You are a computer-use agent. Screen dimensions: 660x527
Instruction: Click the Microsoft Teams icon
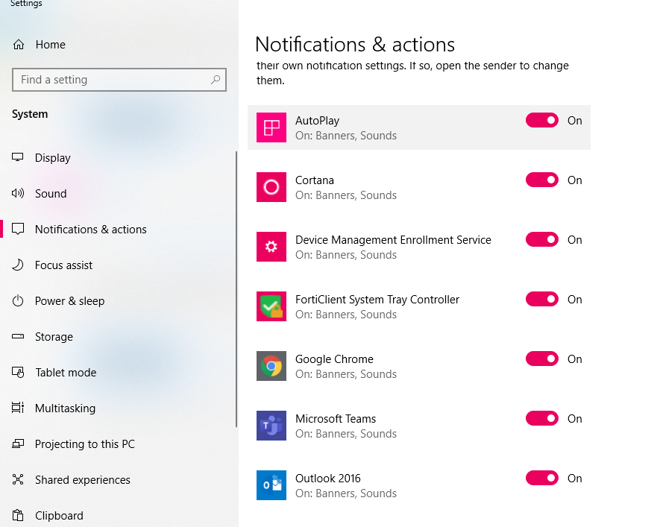271,426
